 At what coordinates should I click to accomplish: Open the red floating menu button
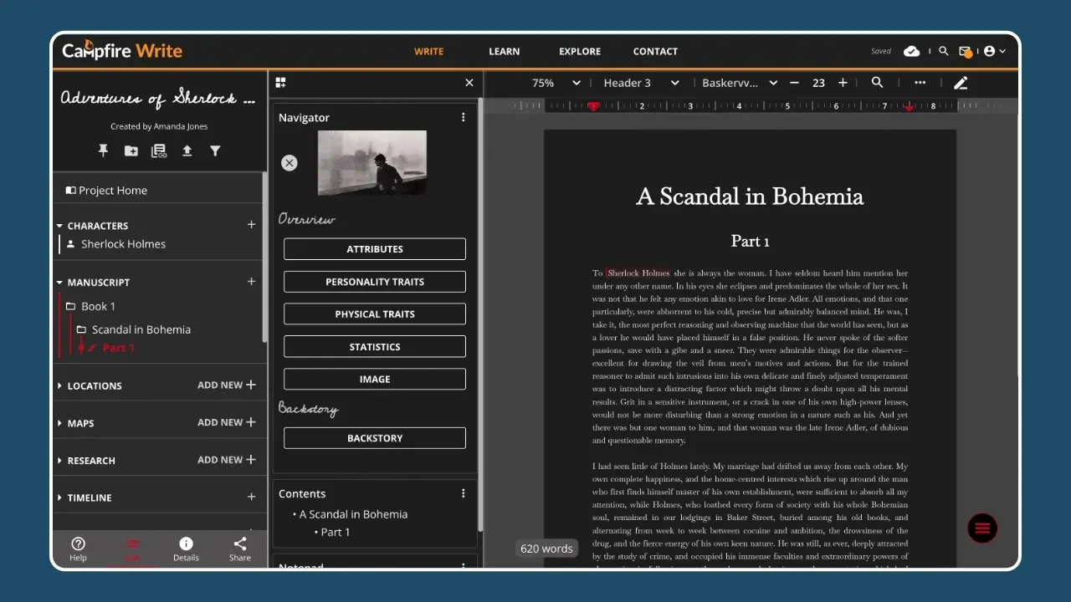981,528
